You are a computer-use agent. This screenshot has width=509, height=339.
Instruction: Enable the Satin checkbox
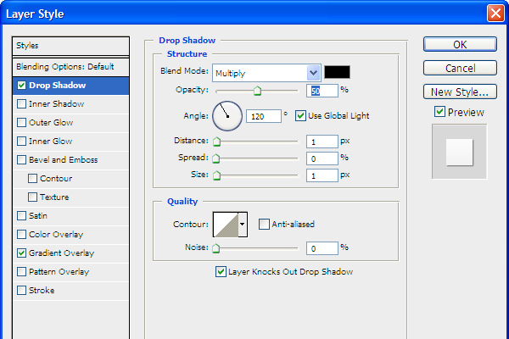[21, 216]
